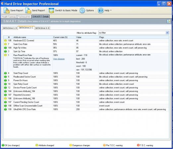Click the Save Report floppy icon
Image resolution: width=173 pixels, height=149 pixels.
click(7, 11)
